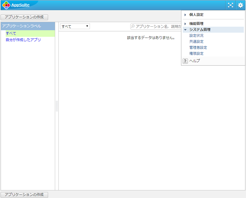Toggle fullscreen with the expand arrows icon
This screenshot has height=198, width=246.
pos(231,5)
